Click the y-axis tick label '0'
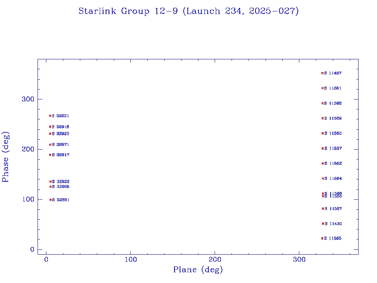 click(x=32, y=249)
